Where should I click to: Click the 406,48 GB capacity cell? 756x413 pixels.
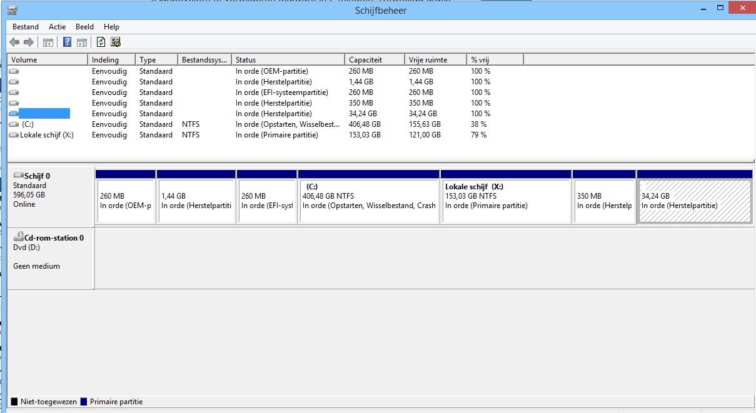pyautogui.click(x=365, y=124)
